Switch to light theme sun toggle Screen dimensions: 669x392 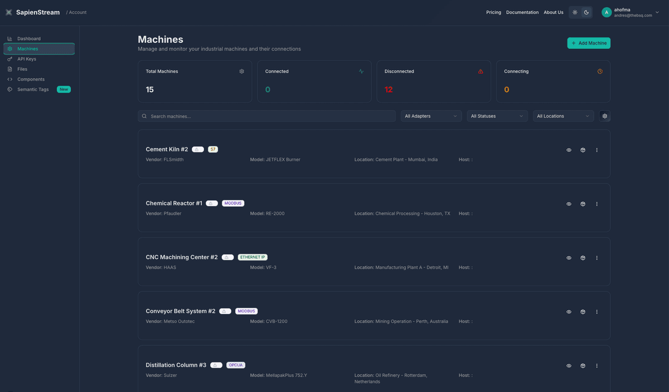(x=575, y=12)
